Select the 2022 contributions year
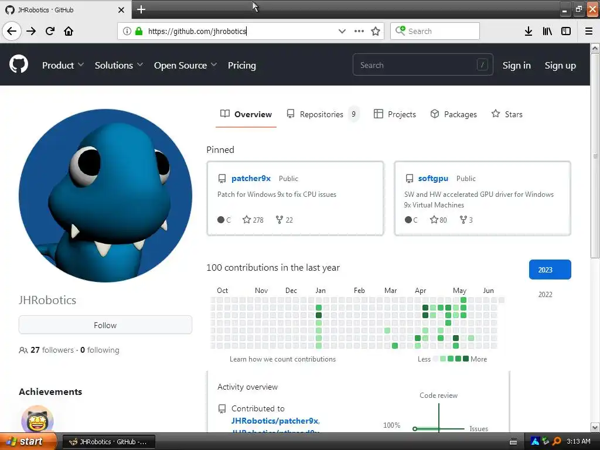This screenshot has height=450, width=600. click(546, 294)
